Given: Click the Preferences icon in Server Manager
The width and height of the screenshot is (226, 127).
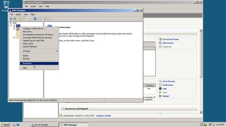Looking at the screenshot, I should point(160,85).
